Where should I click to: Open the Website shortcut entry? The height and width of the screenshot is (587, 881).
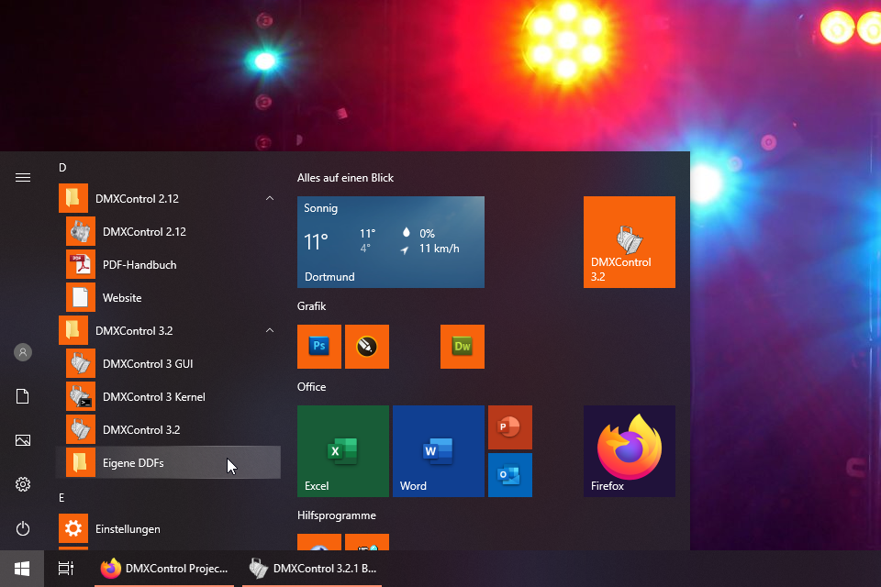(x=122, y=298)
